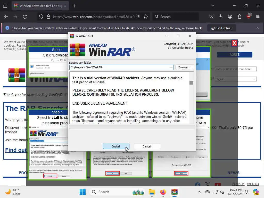This screenshot has width=264, height=198.
Task: Open the Pocket save icon
Action: tap(211, 17)
